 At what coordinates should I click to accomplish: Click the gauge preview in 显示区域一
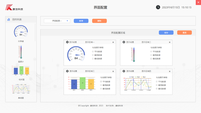pyautogui.click(x=76, y=54)
